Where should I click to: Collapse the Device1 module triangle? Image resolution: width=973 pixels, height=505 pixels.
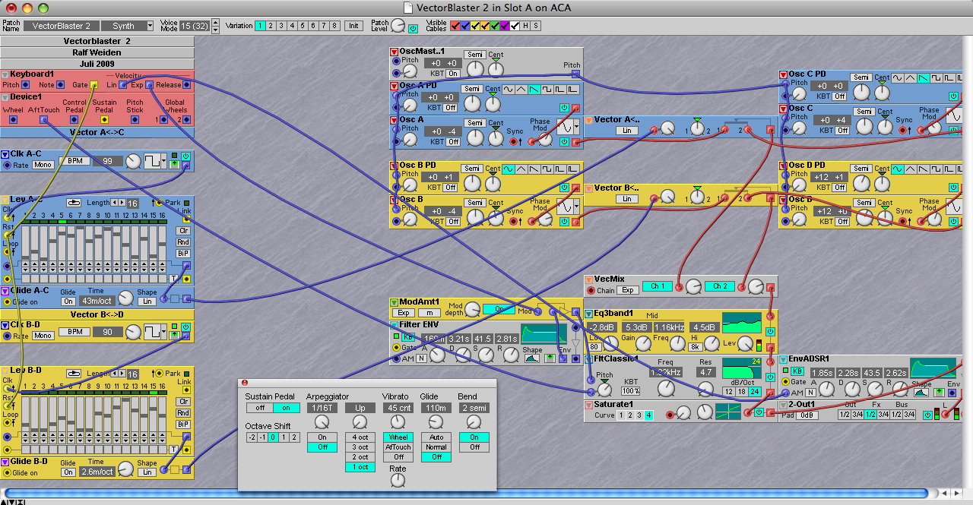[5, 97]
